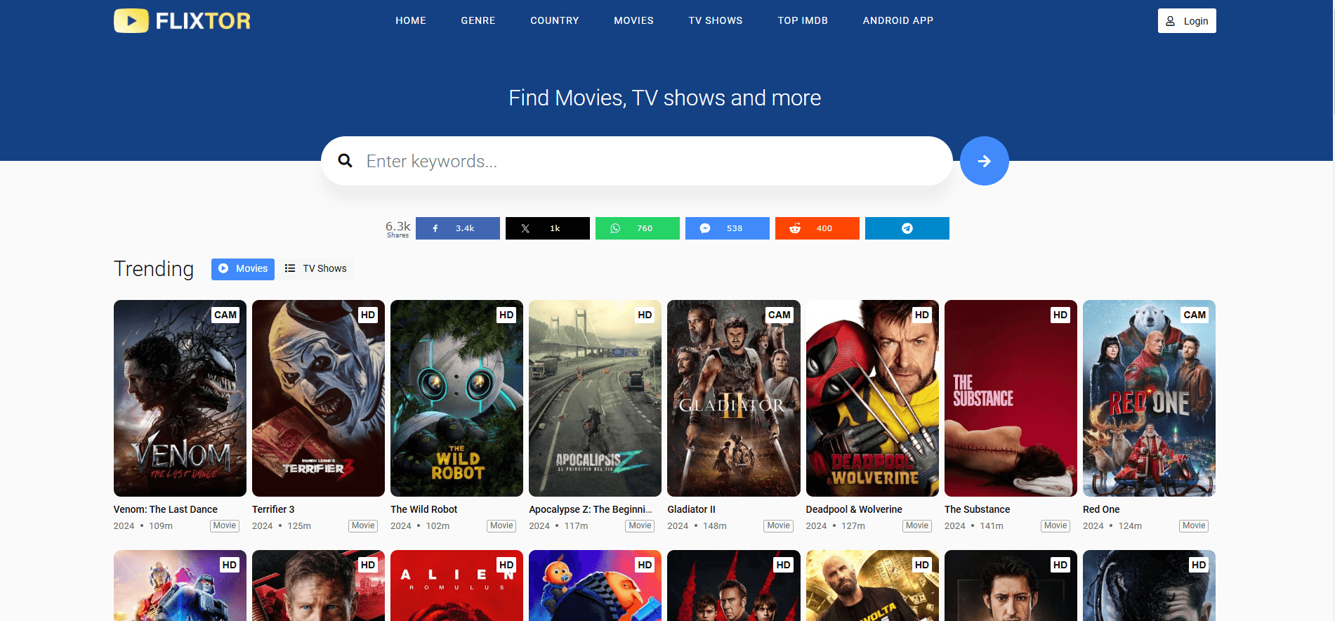1335x621 pixels.
Task: Click the Flixtor logo
Action: [x=182, y=20]
